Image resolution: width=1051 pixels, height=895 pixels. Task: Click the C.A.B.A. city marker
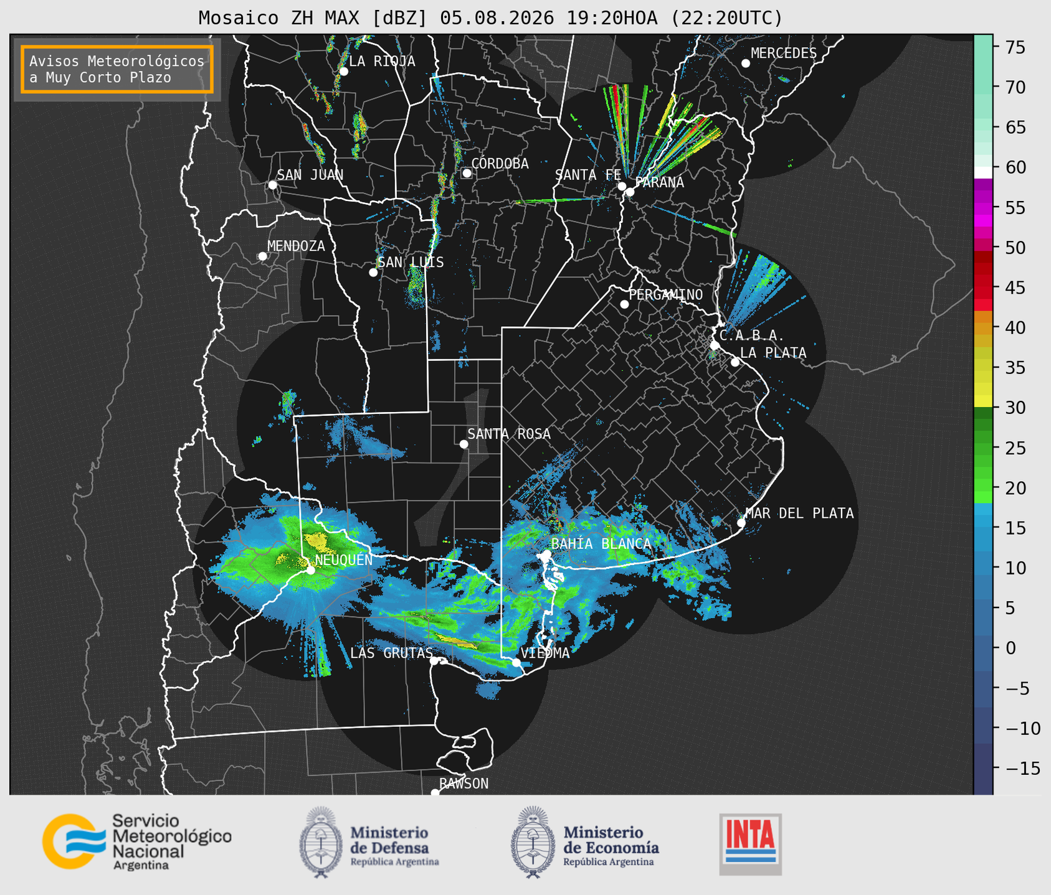point(715,345)
